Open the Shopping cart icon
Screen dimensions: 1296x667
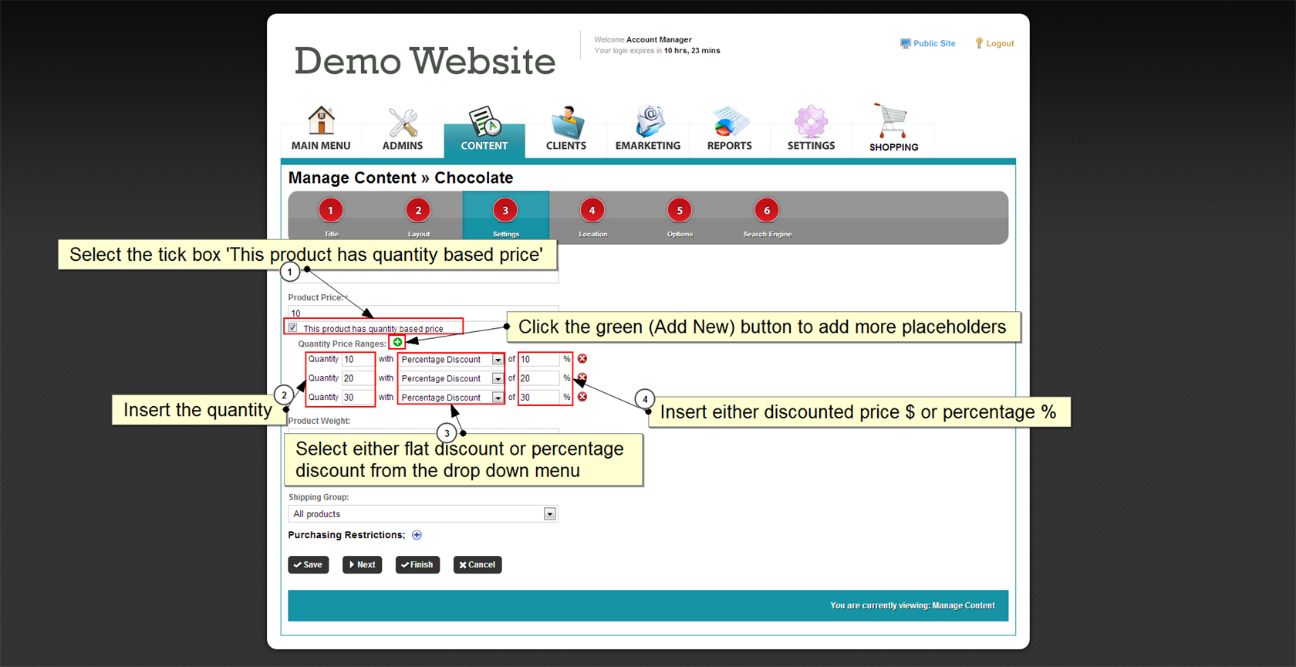click(x=893, y=122)
